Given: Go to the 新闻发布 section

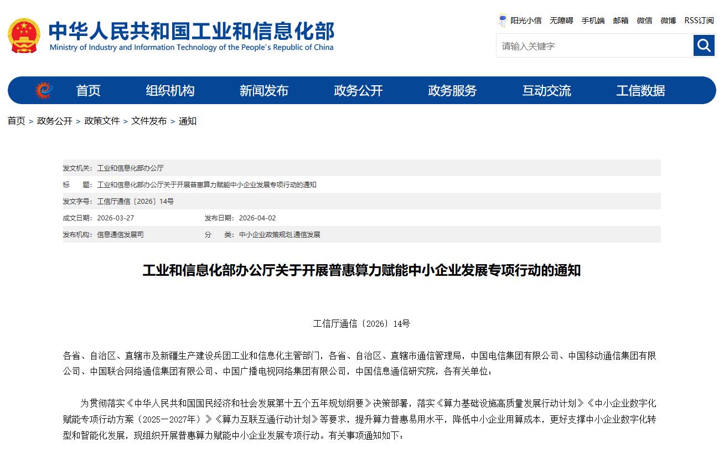Looking at the screenshot, I should (264, 91).
